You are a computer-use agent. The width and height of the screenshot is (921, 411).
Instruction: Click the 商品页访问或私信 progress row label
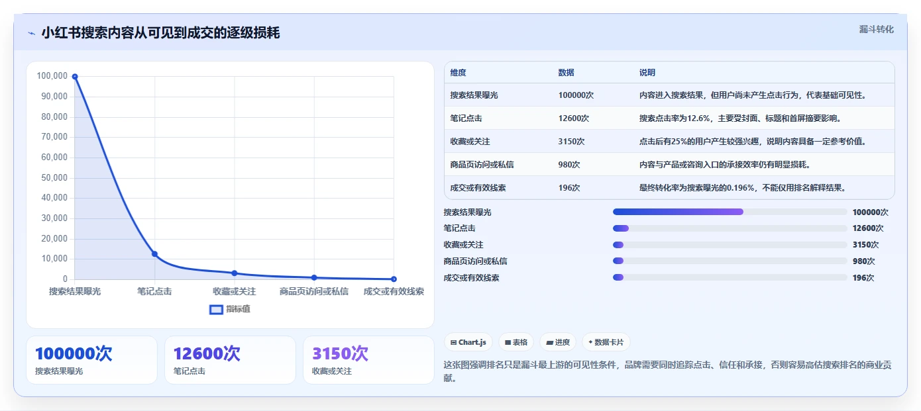click(476, 261)
